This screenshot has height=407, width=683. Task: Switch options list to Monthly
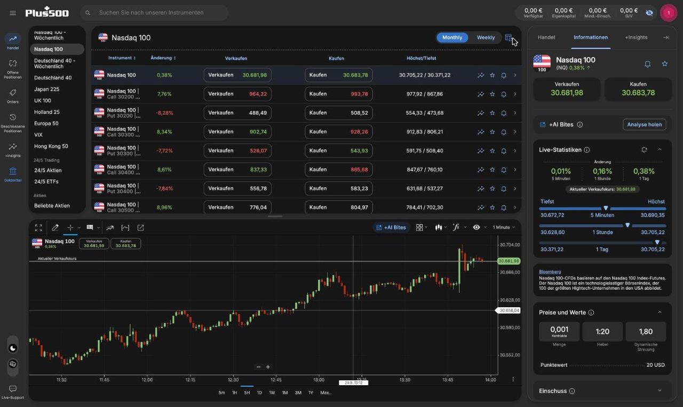pyautogui.click(x=452, y=37)
